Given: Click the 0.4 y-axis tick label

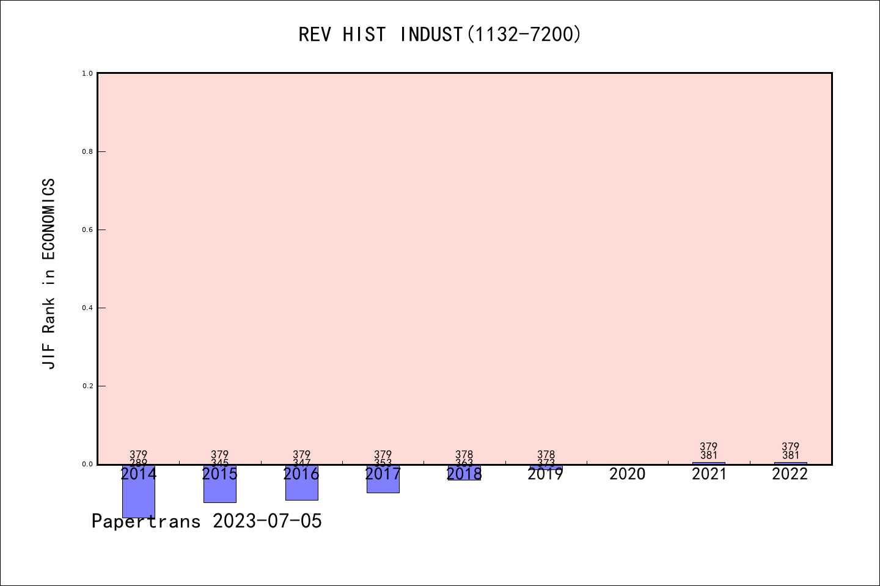Looking at the screenshot, I should click(87, 308).
